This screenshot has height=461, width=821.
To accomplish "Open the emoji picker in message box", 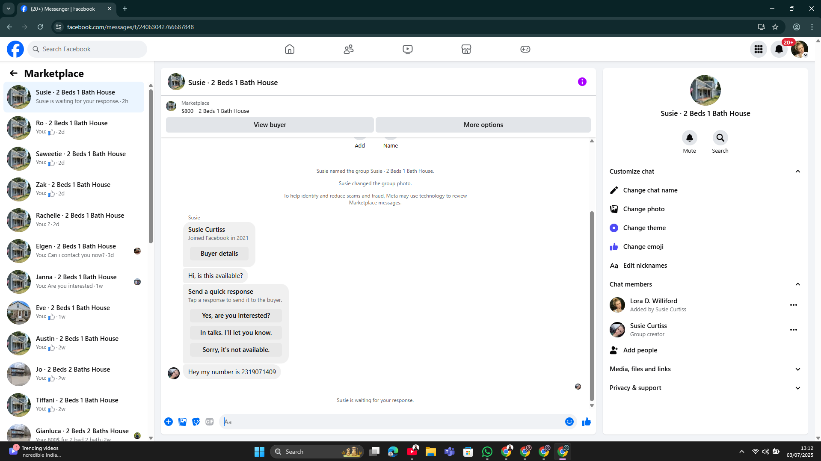I will click(569, 422).
